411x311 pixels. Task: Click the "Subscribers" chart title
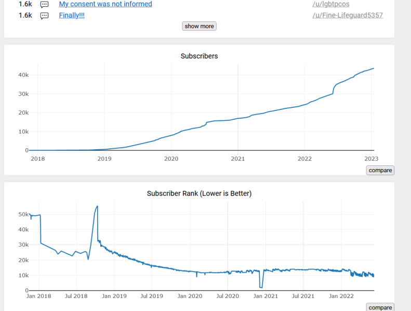pyautogui.click(x=199, y=56)
